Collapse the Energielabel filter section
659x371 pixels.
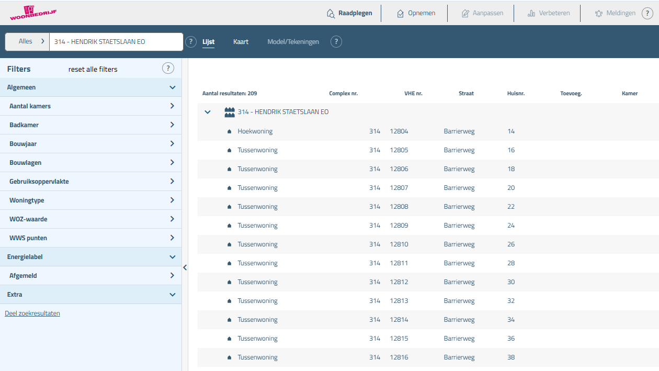point(173,257)
